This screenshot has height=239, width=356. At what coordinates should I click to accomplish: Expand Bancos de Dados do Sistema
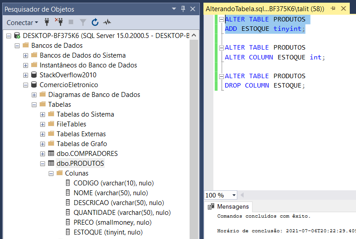tap(26, 55)
